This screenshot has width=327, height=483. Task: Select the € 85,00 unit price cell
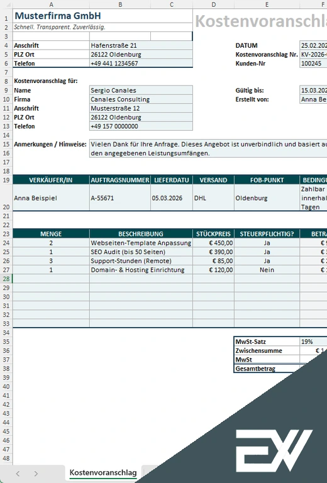pyautogui.click(x=213, y=261)
